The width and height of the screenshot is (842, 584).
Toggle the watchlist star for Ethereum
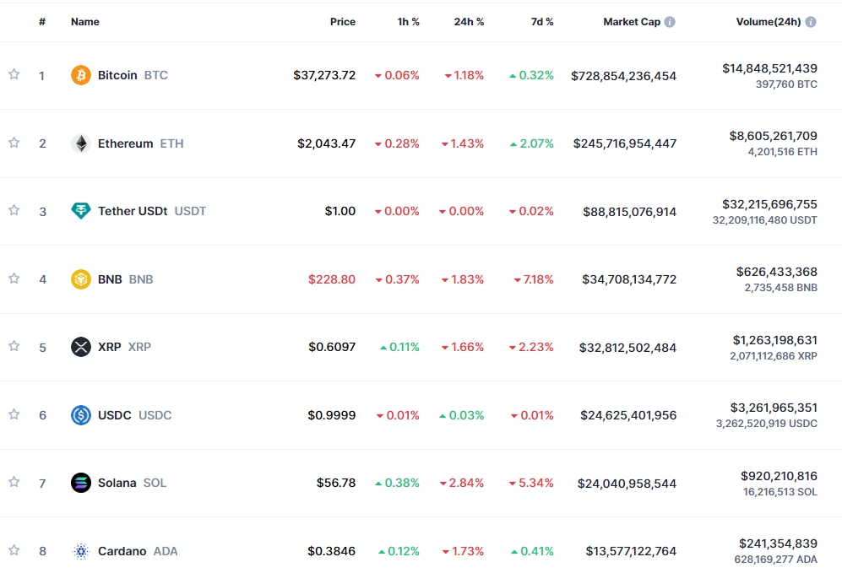click(x=14, y=143)
